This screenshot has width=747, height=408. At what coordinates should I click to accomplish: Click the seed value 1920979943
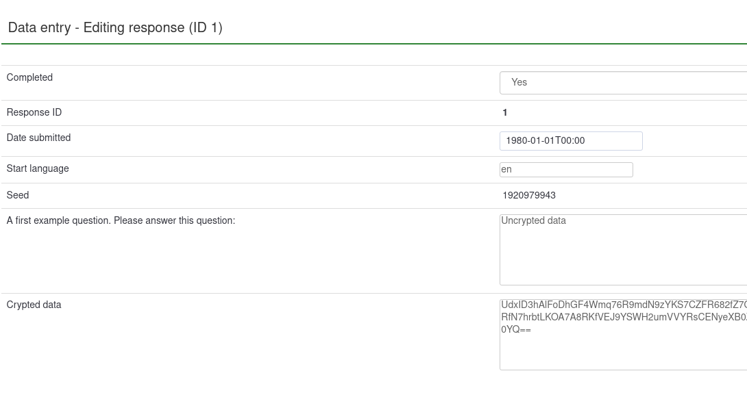pos(529,196)
